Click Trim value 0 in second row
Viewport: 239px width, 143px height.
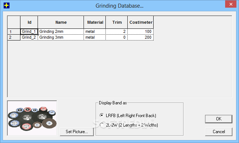[x=117, y=37]
